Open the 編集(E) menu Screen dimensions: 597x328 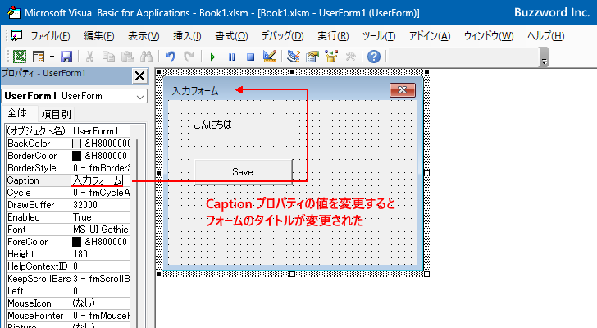coord(99,36)
